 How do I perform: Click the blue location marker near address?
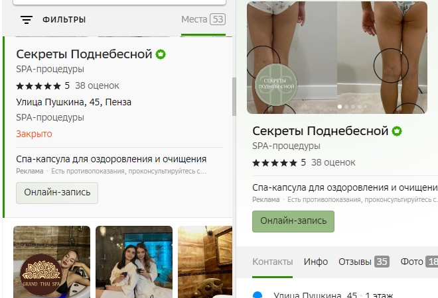pyautogui.click(x=258, y=295)
